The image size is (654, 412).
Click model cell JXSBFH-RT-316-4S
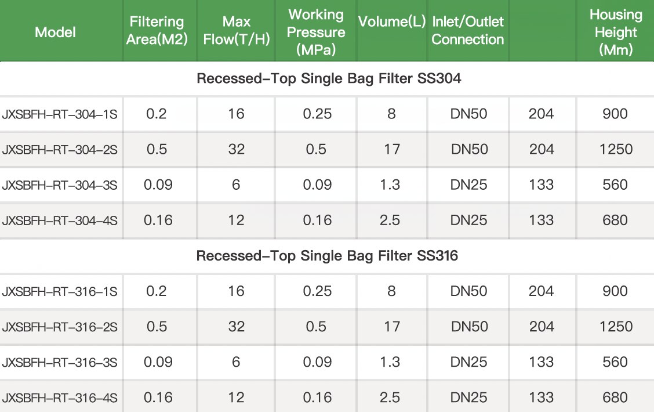[60, 398]
